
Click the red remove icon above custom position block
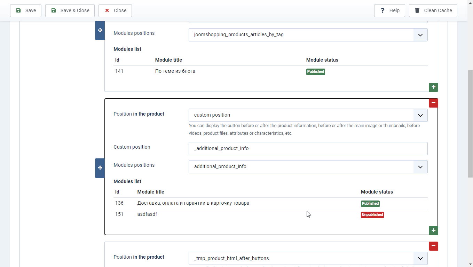[433, 103]
